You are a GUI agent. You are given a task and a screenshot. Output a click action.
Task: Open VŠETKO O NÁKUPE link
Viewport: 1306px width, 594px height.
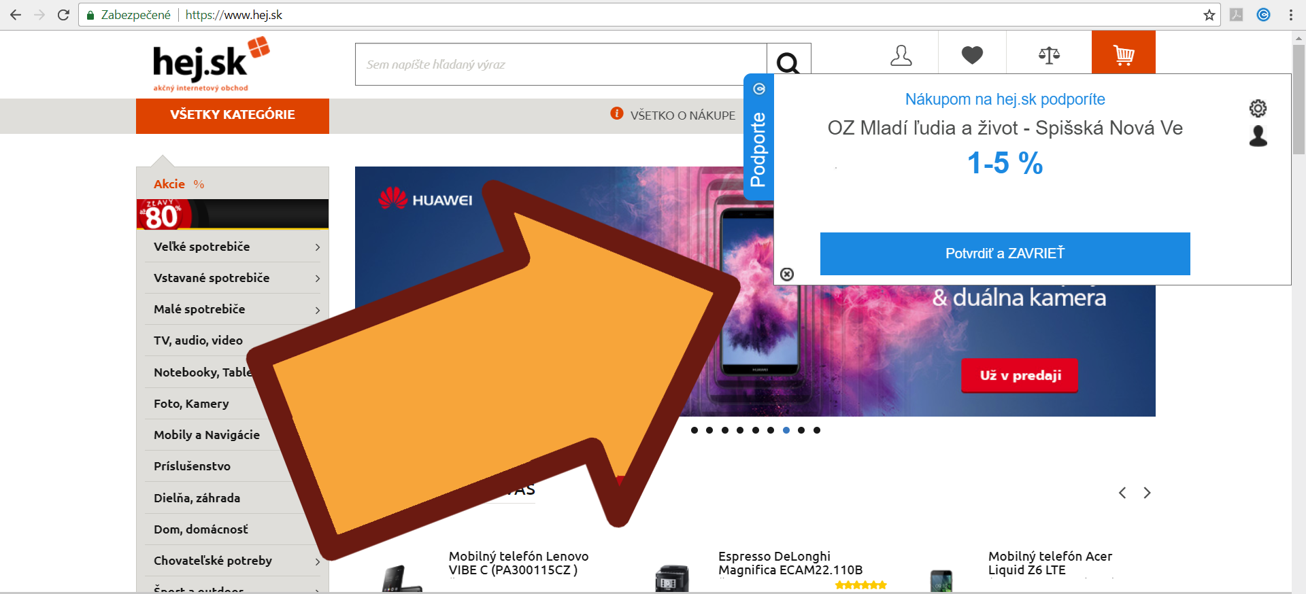(683, 116)
